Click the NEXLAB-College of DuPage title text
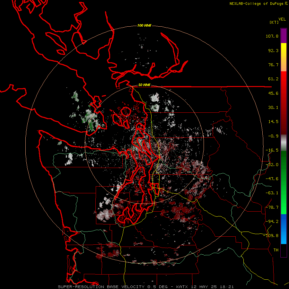The image size is (289, 289). tap(256, 4)
